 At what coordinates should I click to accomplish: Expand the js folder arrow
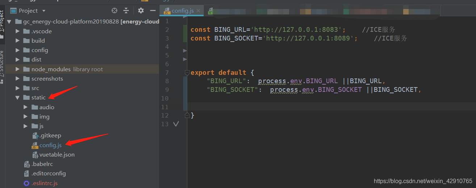pos(25,126)
